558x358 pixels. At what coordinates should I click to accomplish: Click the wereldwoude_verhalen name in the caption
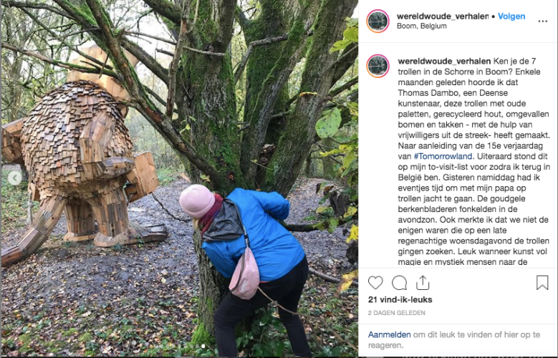pos(444,61)
